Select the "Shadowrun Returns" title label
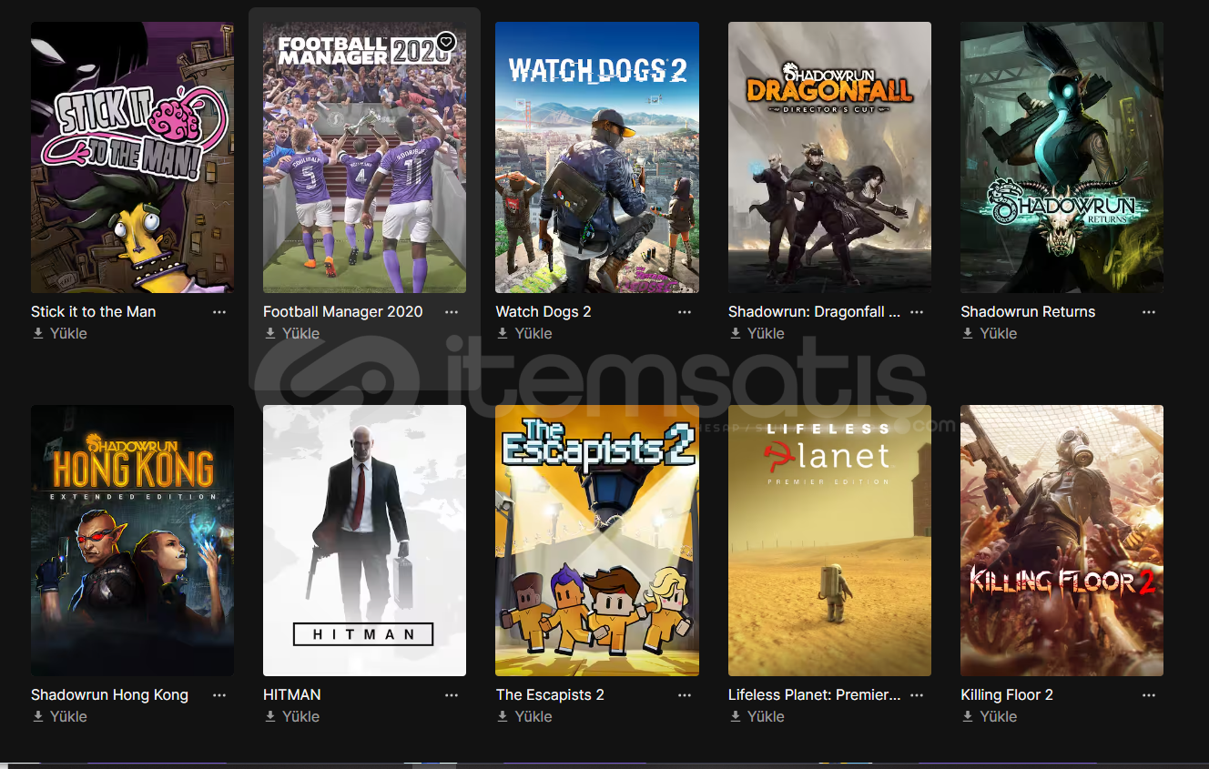This screenshot has width=1209, height=769. coord(1028,311)
